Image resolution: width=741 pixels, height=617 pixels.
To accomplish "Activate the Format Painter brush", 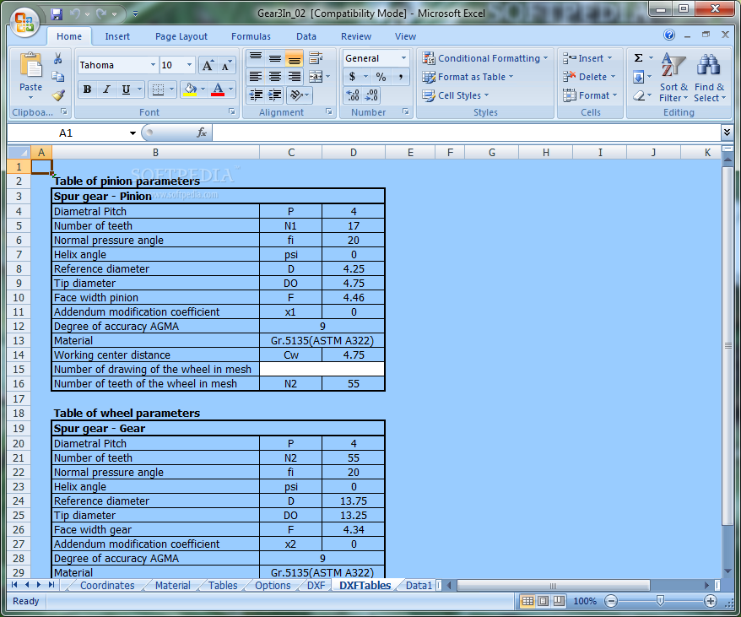I will [x=57, y=95].
